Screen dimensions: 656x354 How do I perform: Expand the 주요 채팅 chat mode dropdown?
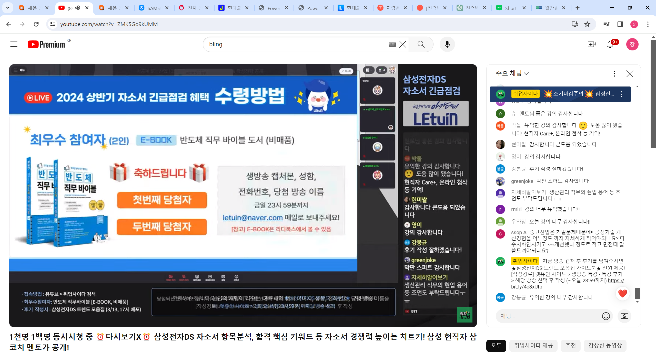pos(512,74)
